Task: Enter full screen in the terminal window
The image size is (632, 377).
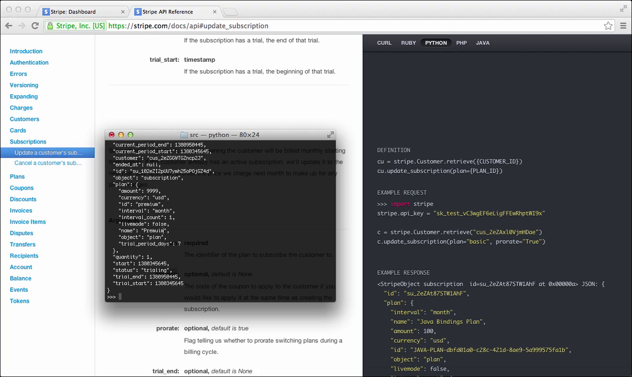Action: pyautogui.click(x=330, y=135)
